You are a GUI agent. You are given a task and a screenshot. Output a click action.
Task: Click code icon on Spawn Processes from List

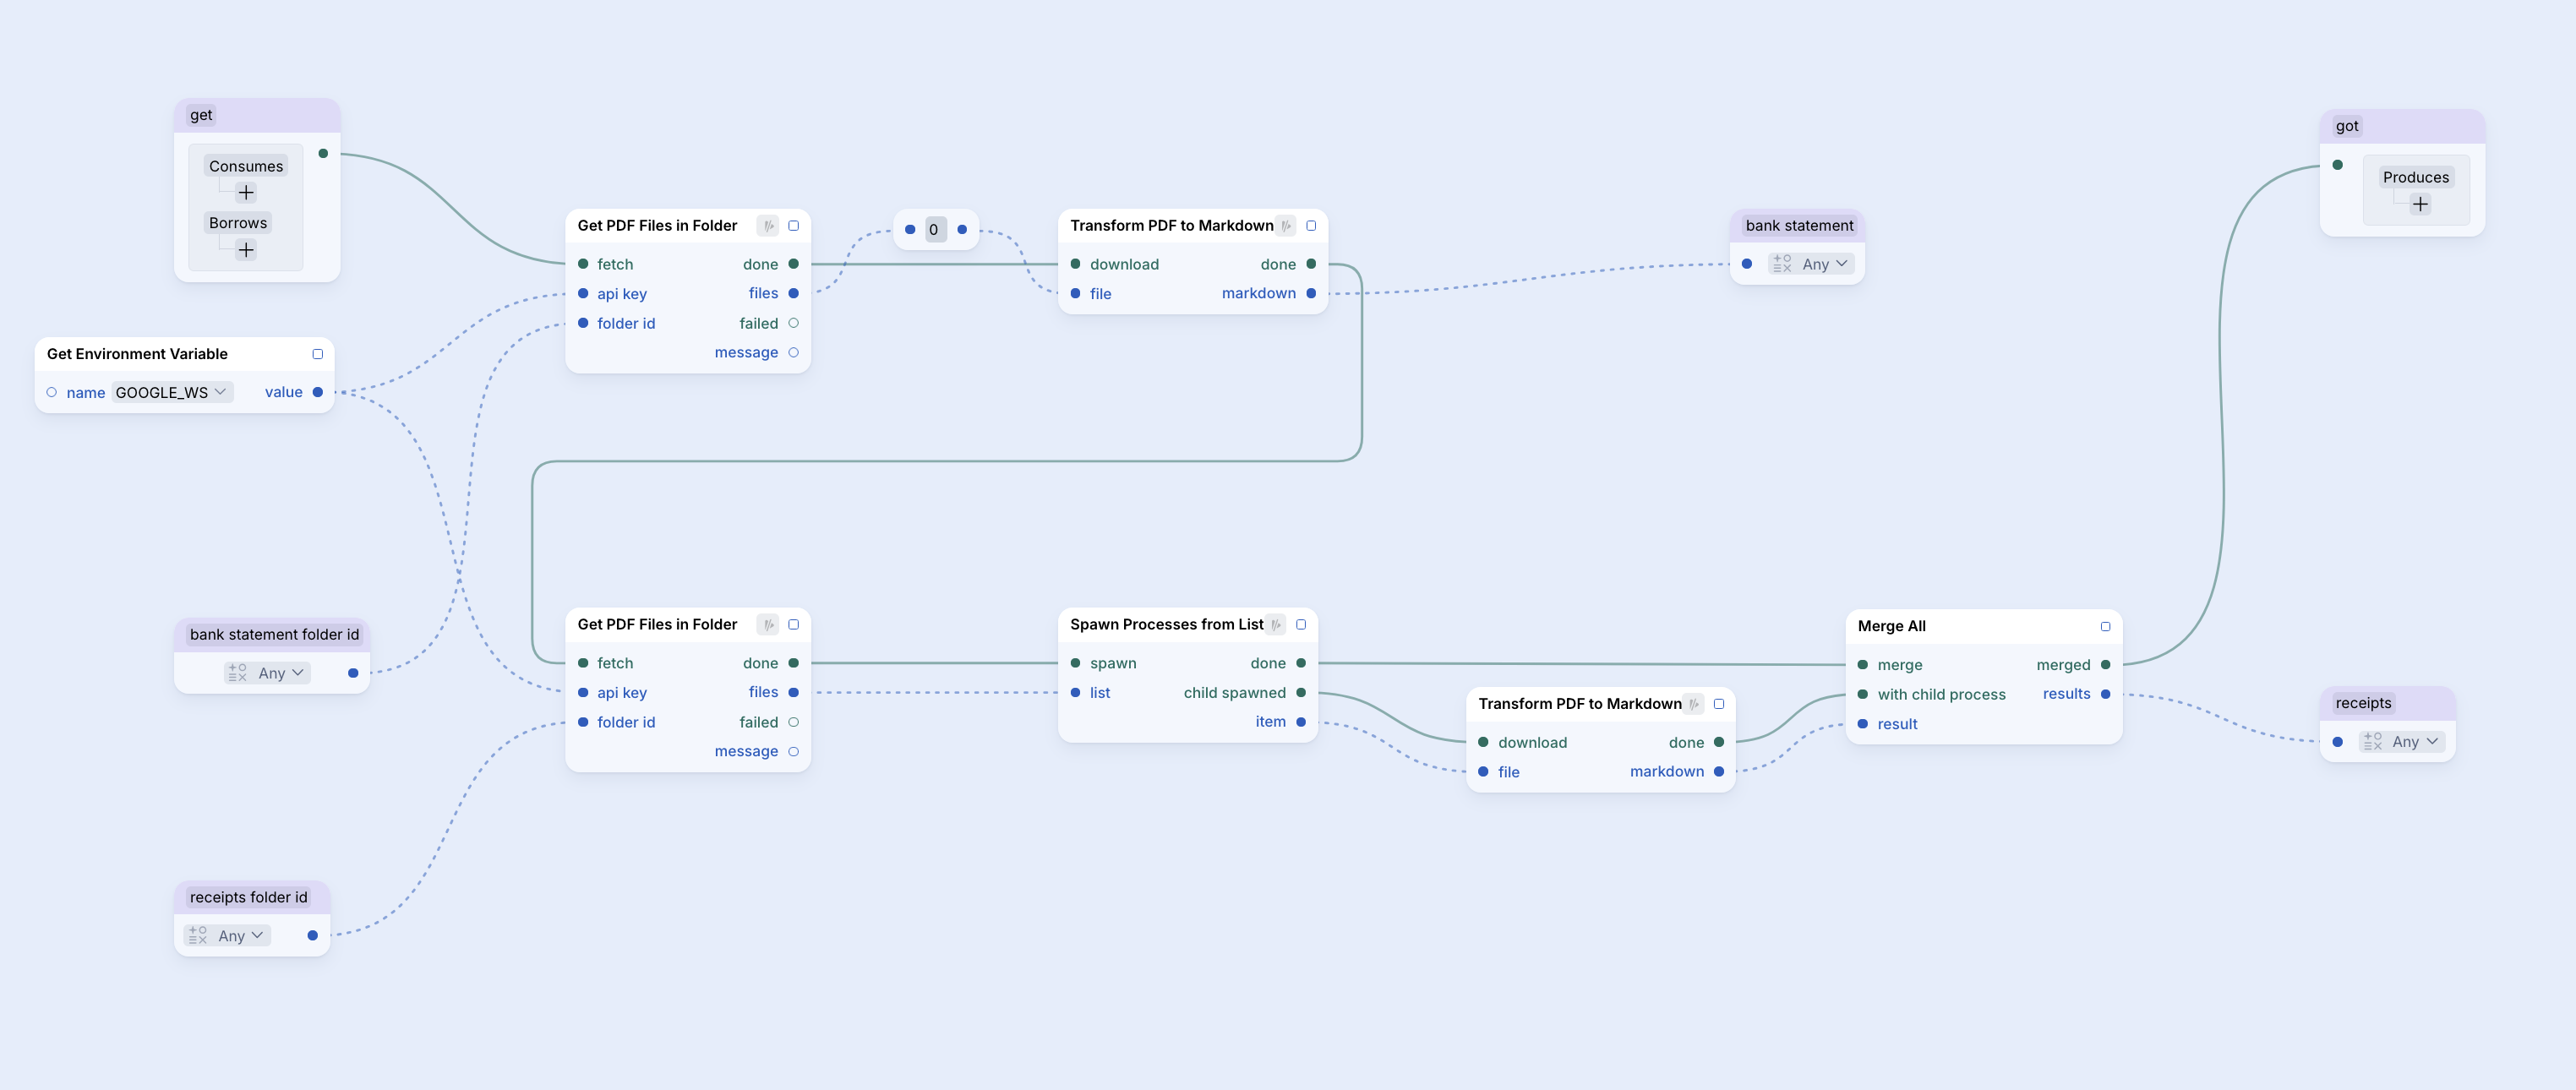[1276, 625]
